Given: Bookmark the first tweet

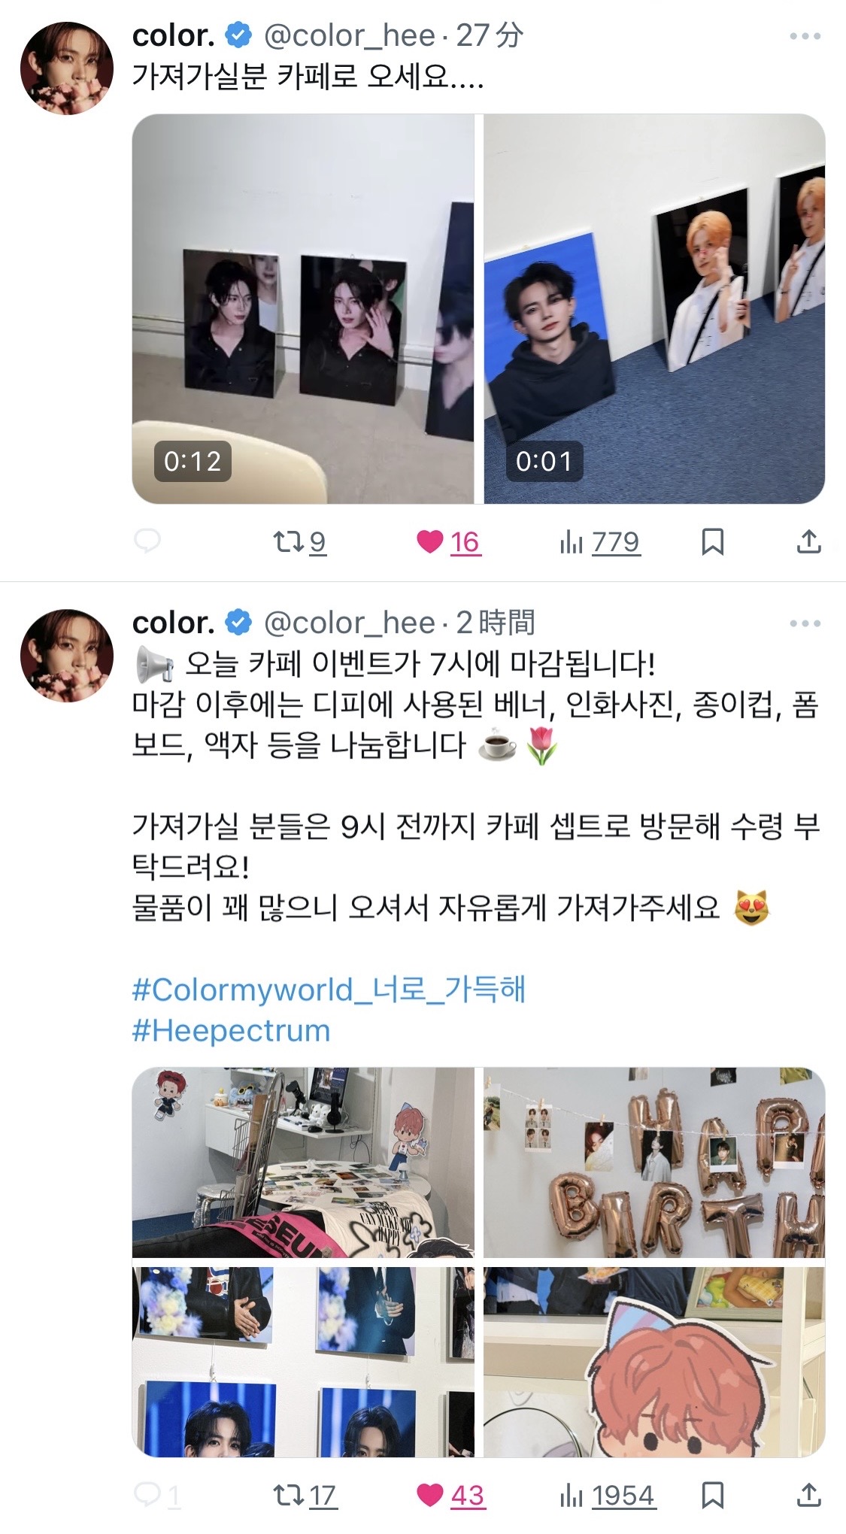Looking at the screenshot, I should point(712,541).
